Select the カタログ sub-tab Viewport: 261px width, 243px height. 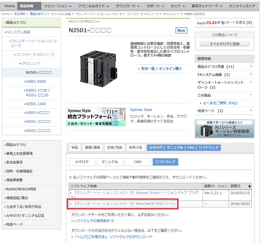click(82, 162)
